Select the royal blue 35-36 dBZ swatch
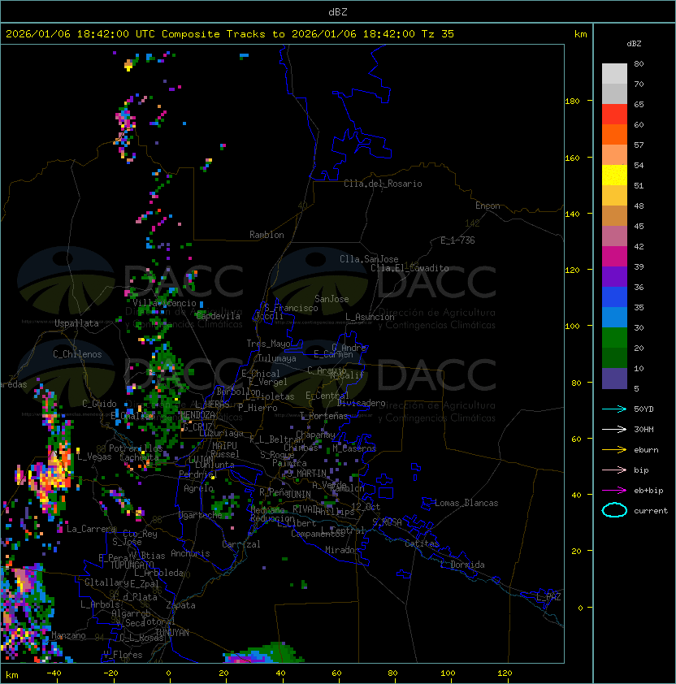Screen dimensions: 676x684 [x=614, y=297]
